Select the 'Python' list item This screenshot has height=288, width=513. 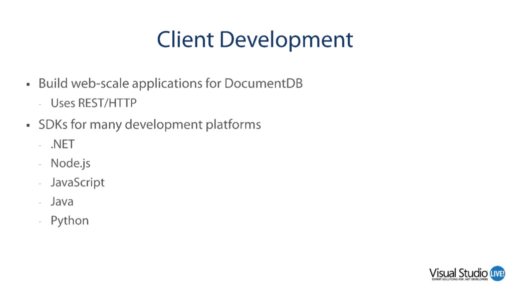click(x=70, y=221)
